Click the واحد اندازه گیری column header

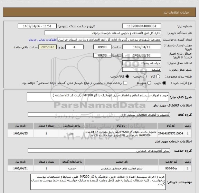coord(72,162)
